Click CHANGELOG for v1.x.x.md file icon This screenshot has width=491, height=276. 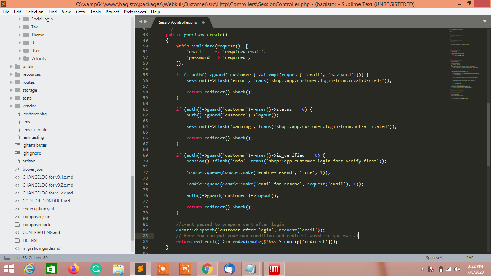coord(17,193)
